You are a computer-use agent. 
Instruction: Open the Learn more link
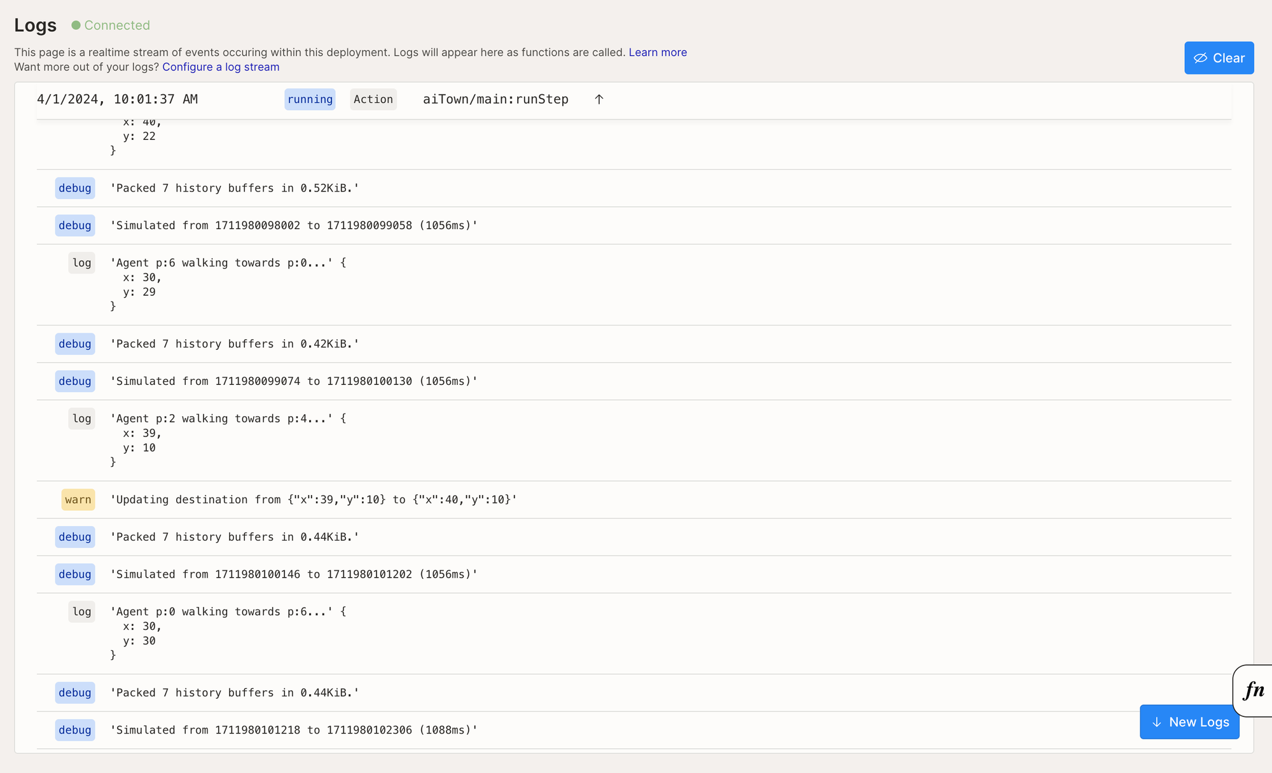658,52
